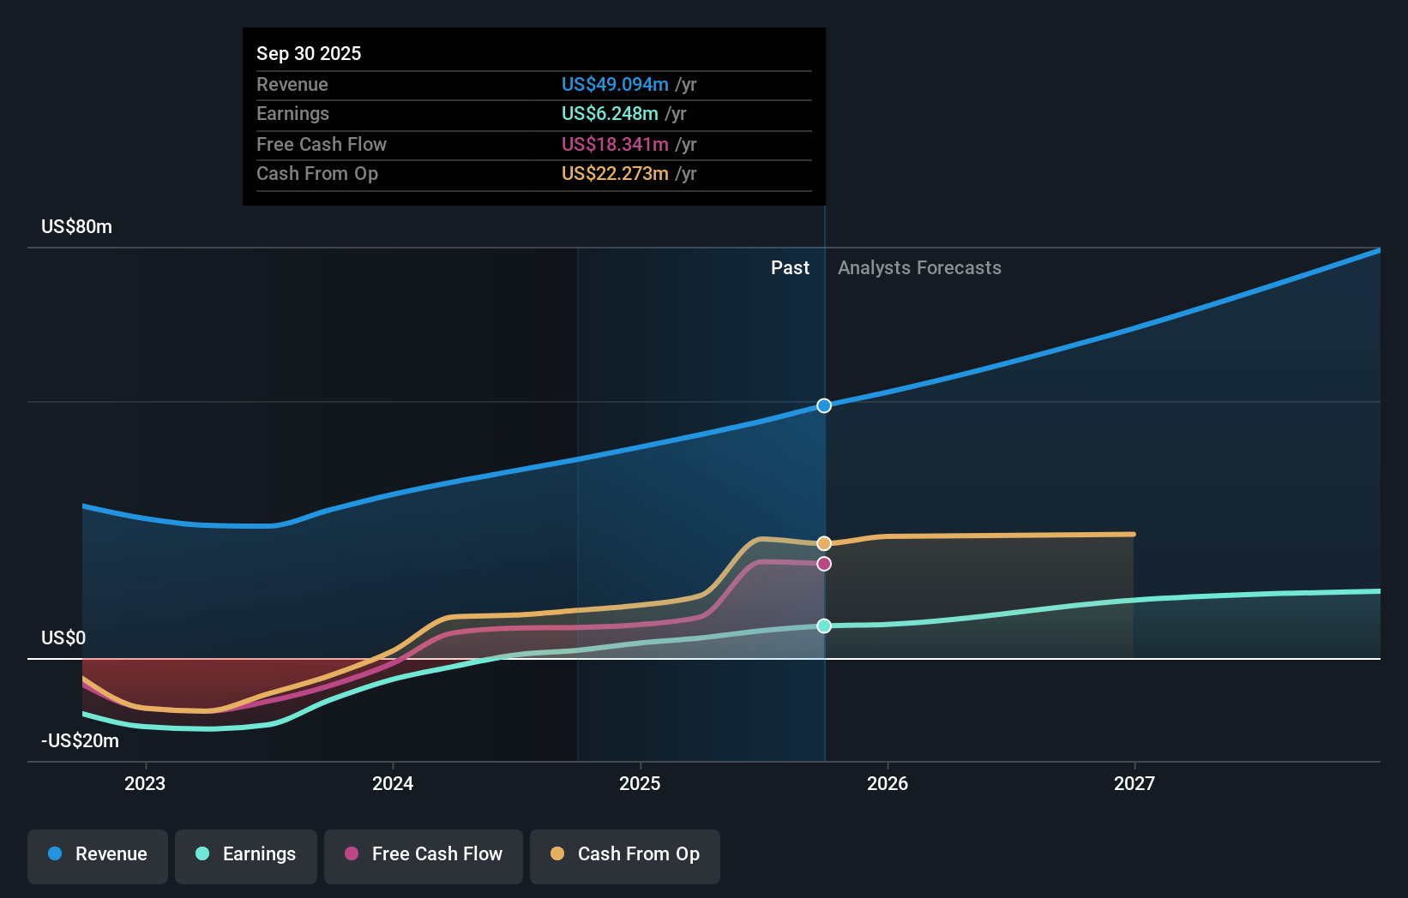Click the US$80m axis gridline label
The image size is (1408, 898).
75,226
